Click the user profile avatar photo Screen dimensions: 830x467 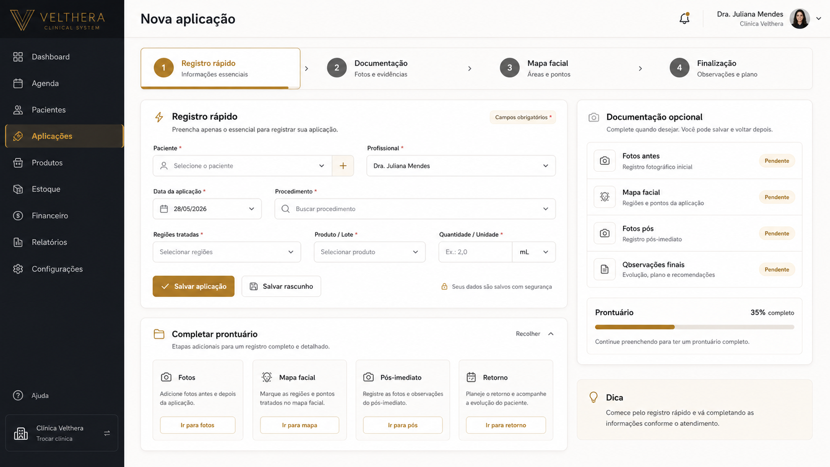click(799, 19)
